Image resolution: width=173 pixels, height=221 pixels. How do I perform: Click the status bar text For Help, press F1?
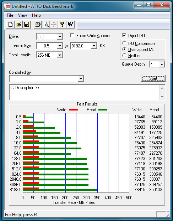[21, 215]
